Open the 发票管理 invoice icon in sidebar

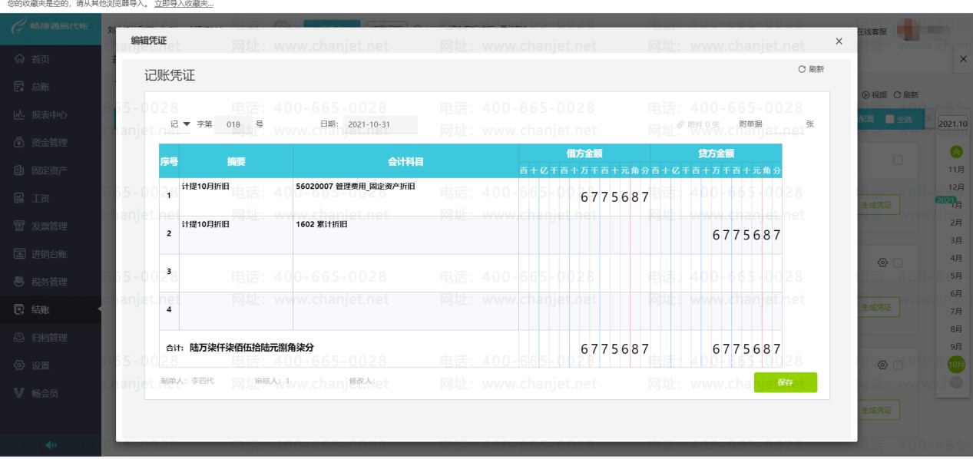pos(20,226)
